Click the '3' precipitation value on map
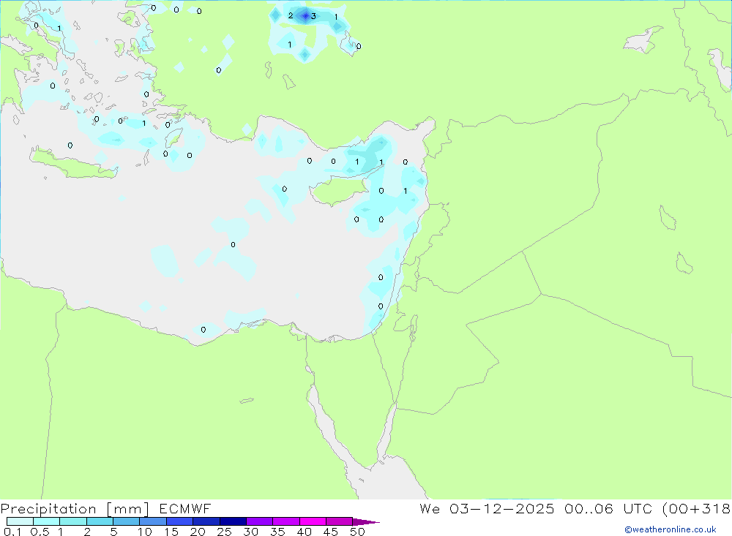Screen dimensions: 732x536 314,16
